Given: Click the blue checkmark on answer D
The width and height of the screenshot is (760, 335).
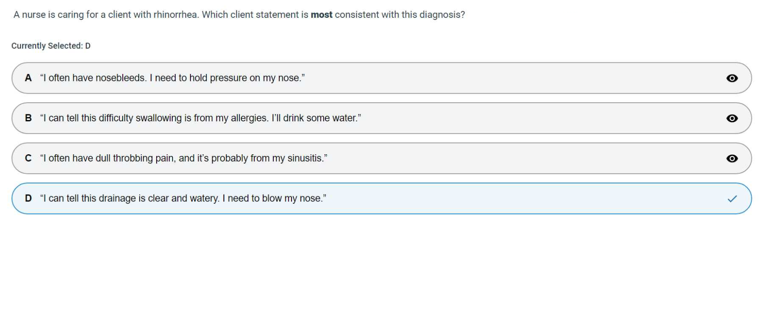Looking at the screenshot, I should [x=732, y=199].
